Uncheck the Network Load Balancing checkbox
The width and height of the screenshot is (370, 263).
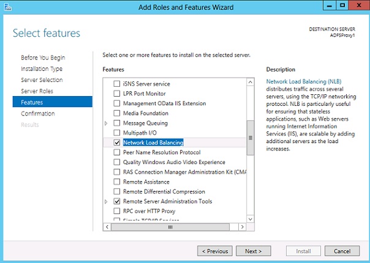[x=117, y=143]
